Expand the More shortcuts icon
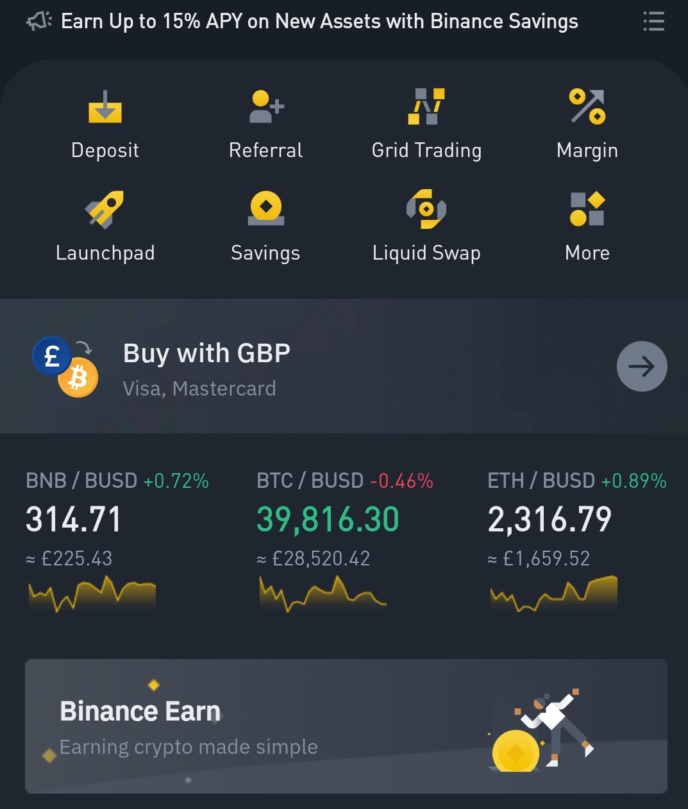This screenshot has height=809, width=688. (x=587, y=209)
